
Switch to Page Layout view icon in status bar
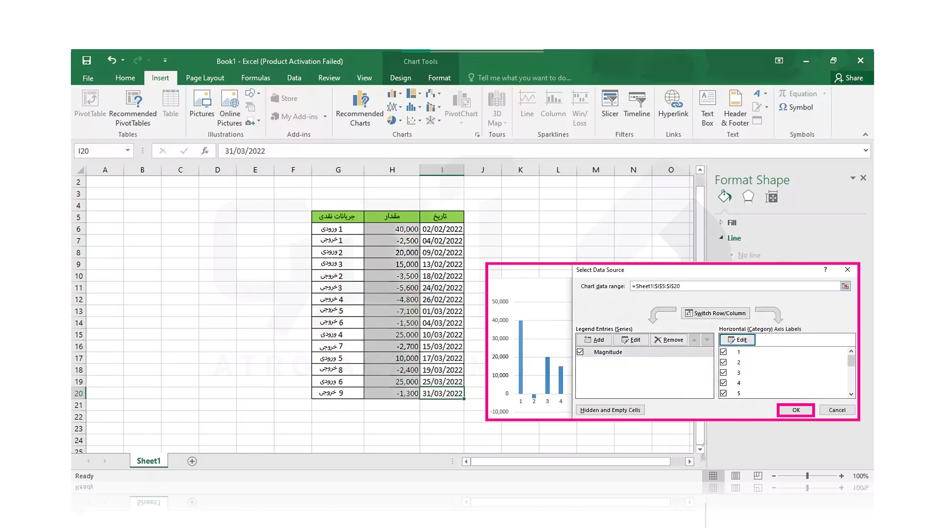736,475
